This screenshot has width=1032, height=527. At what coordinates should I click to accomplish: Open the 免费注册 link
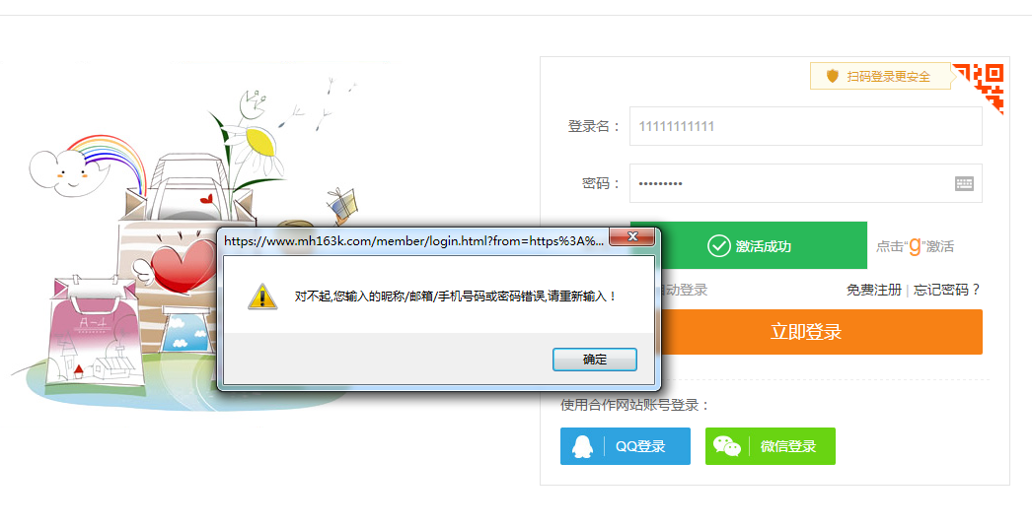point(873,290)
